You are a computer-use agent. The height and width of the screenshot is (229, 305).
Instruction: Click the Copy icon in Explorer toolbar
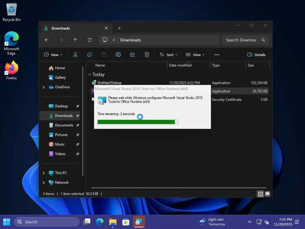(x=89, y=55)
